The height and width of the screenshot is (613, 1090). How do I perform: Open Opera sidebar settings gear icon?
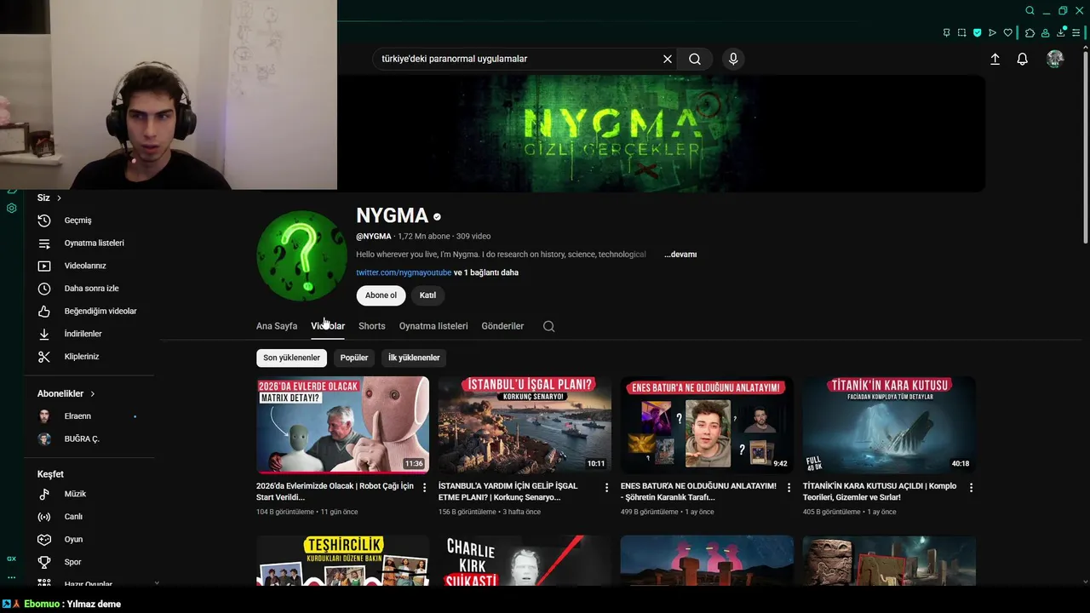[x=11, y=209]
